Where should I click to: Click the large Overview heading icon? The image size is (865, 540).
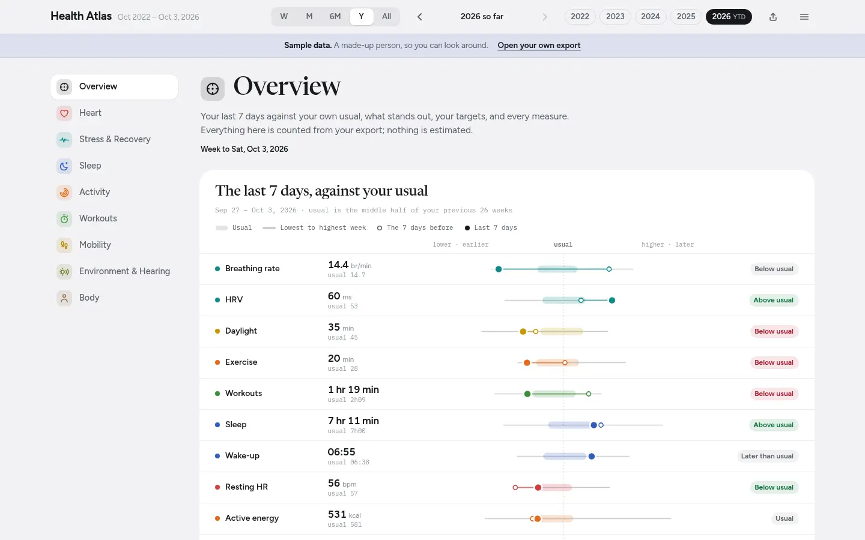(213, 89)
